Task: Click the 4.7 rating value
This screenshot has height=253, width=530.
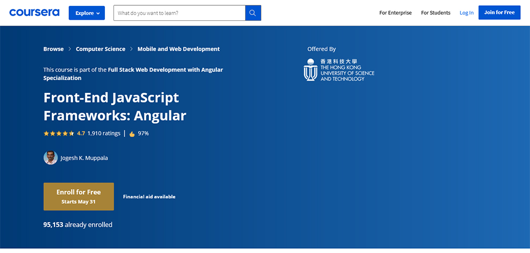Action: pos(81,133)
